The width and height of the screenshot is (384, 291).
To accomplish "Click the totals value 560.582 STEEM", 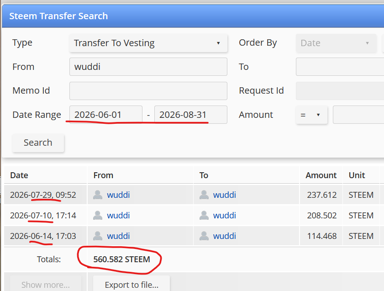I will (x=122, y=259).
